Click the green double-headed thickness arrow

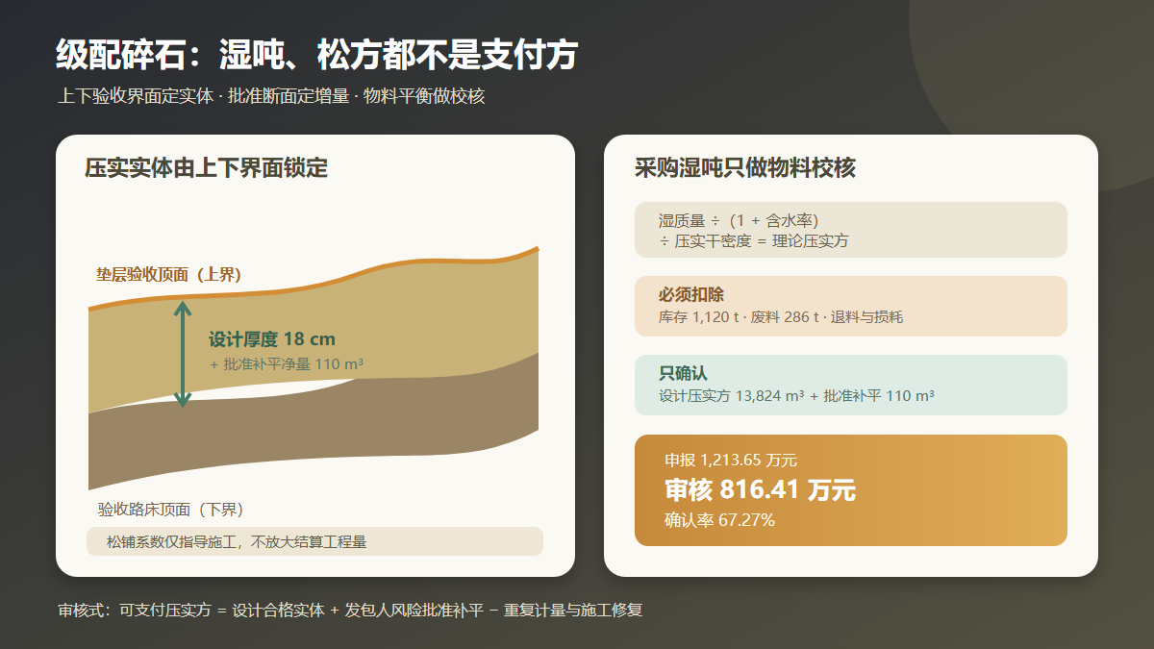pos(183,353)
